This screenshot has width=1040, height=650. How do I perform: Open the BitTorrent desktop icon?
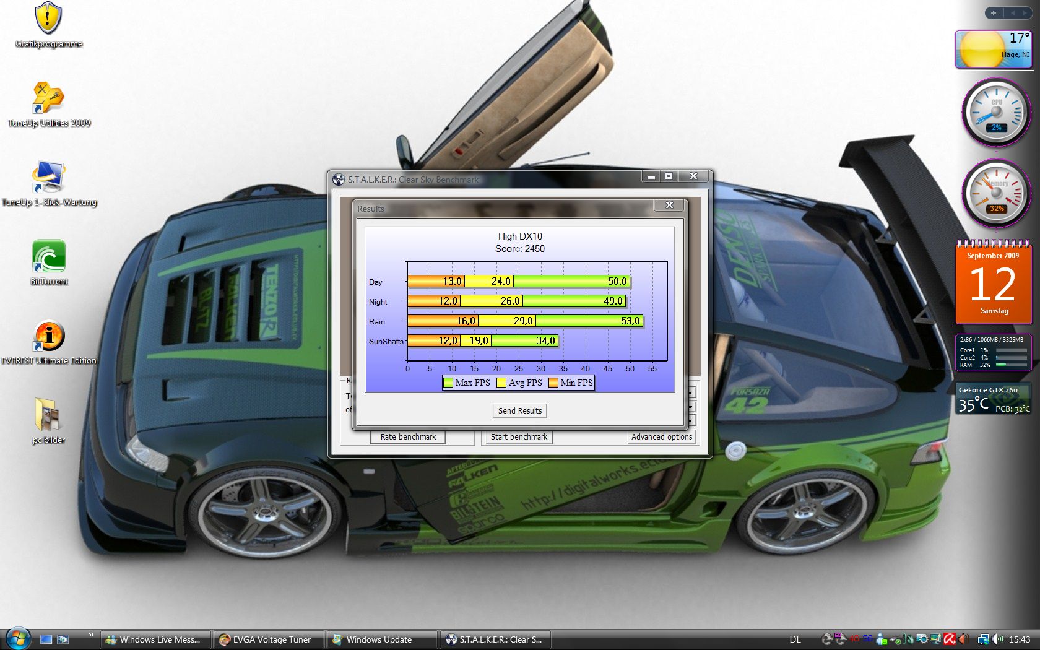(x=49, y=262)
